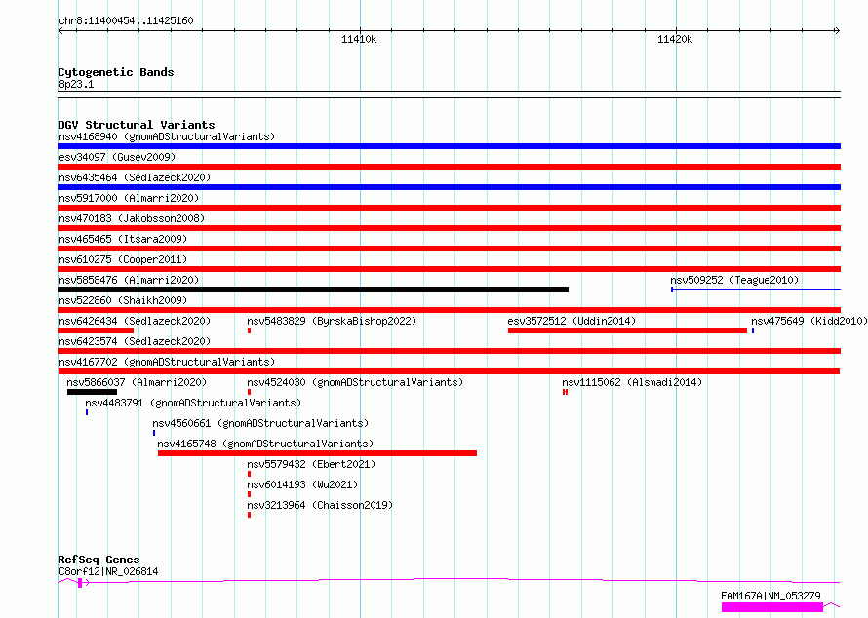The width and height of the screenshot is (868, 618).
Task: Select nsv3213964 (Chaisson2019) label
Action: [320, 505]
